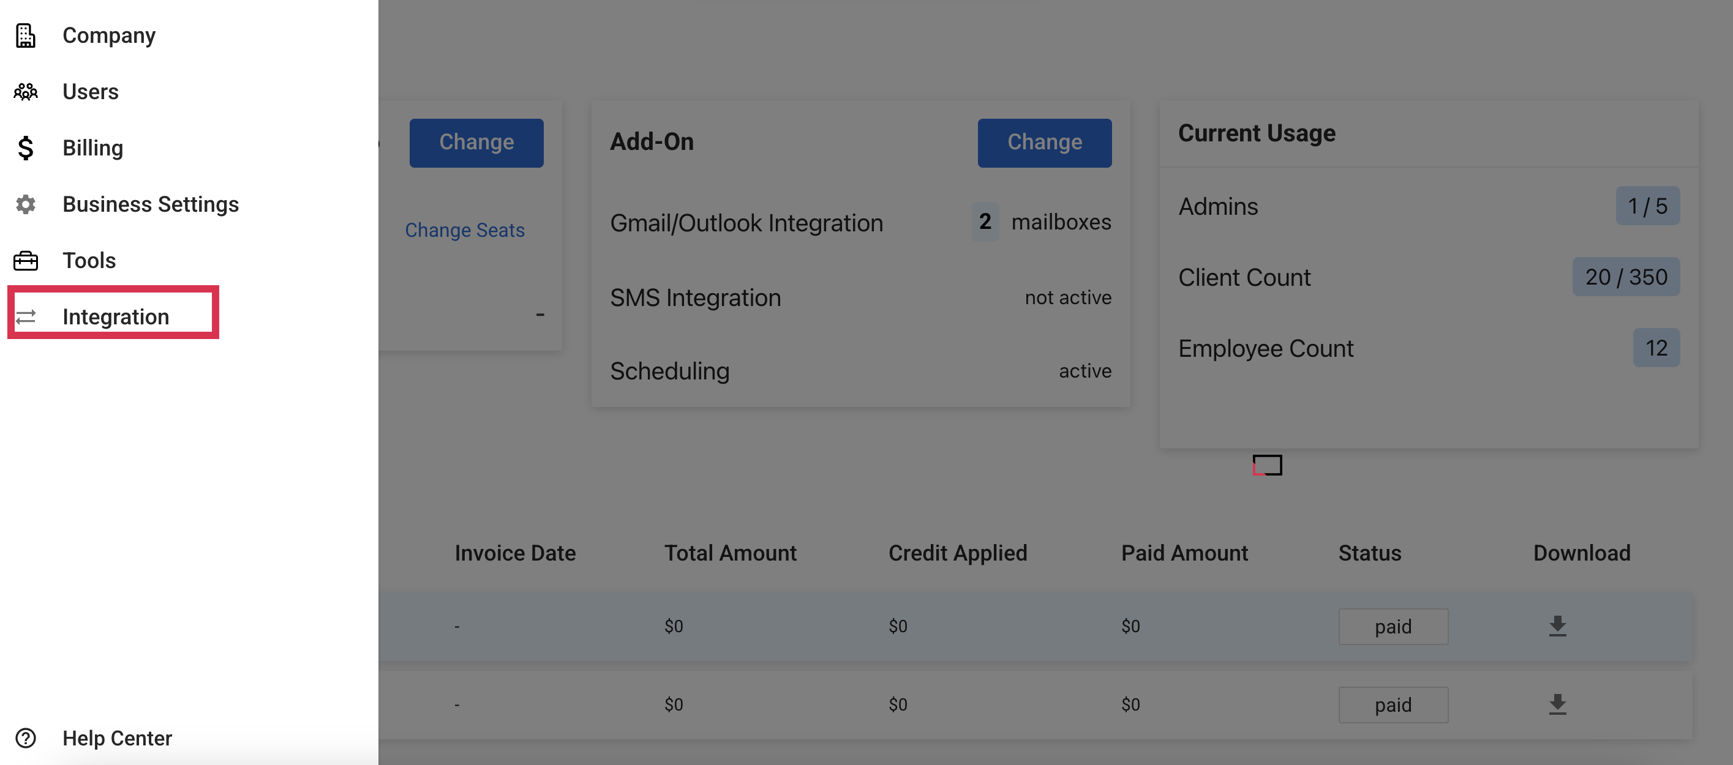
Task: Click the Client Count 20 / 350 badge
Action: pyautogui.click(x=1625, y=277)
